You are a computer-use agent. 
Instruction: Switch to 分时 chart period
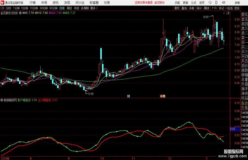point(9,8)
